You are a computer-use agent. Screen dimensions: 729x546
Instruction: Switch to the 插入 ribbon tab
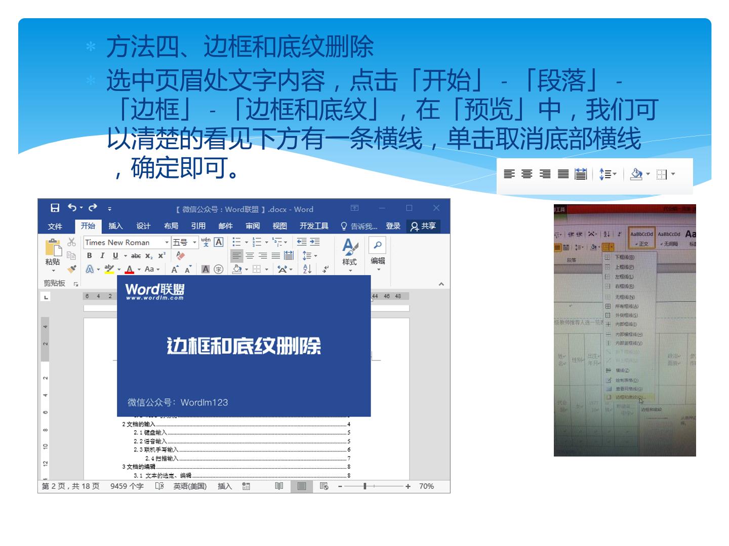(x=115, y=226)
